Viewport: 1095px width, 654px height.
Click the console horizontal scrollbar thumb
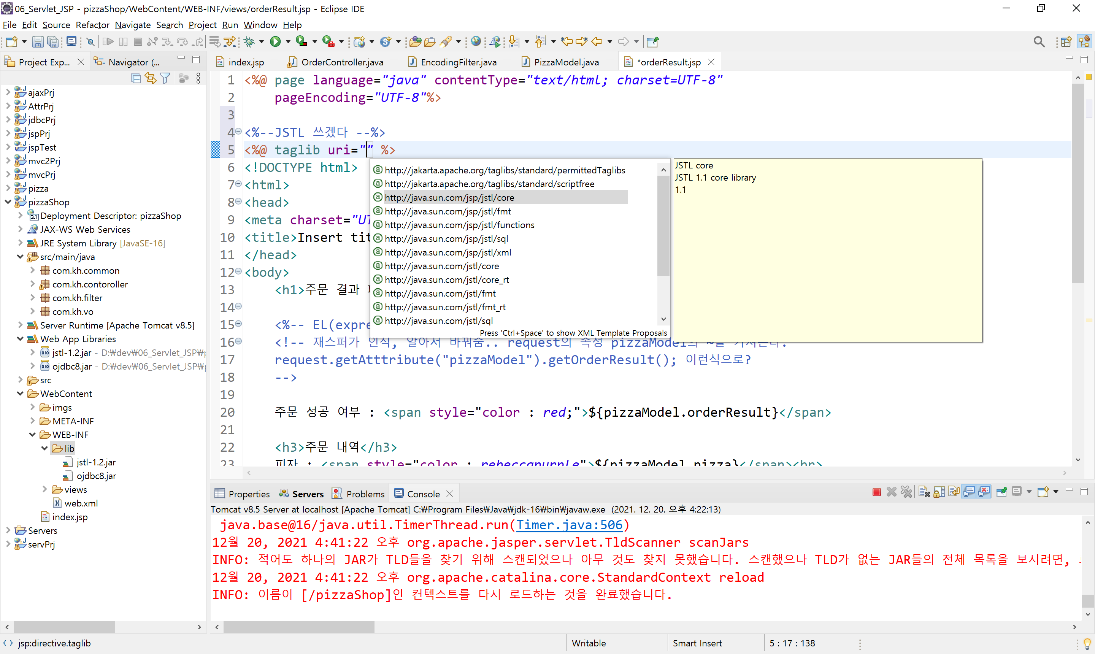(x=299, y=627)
